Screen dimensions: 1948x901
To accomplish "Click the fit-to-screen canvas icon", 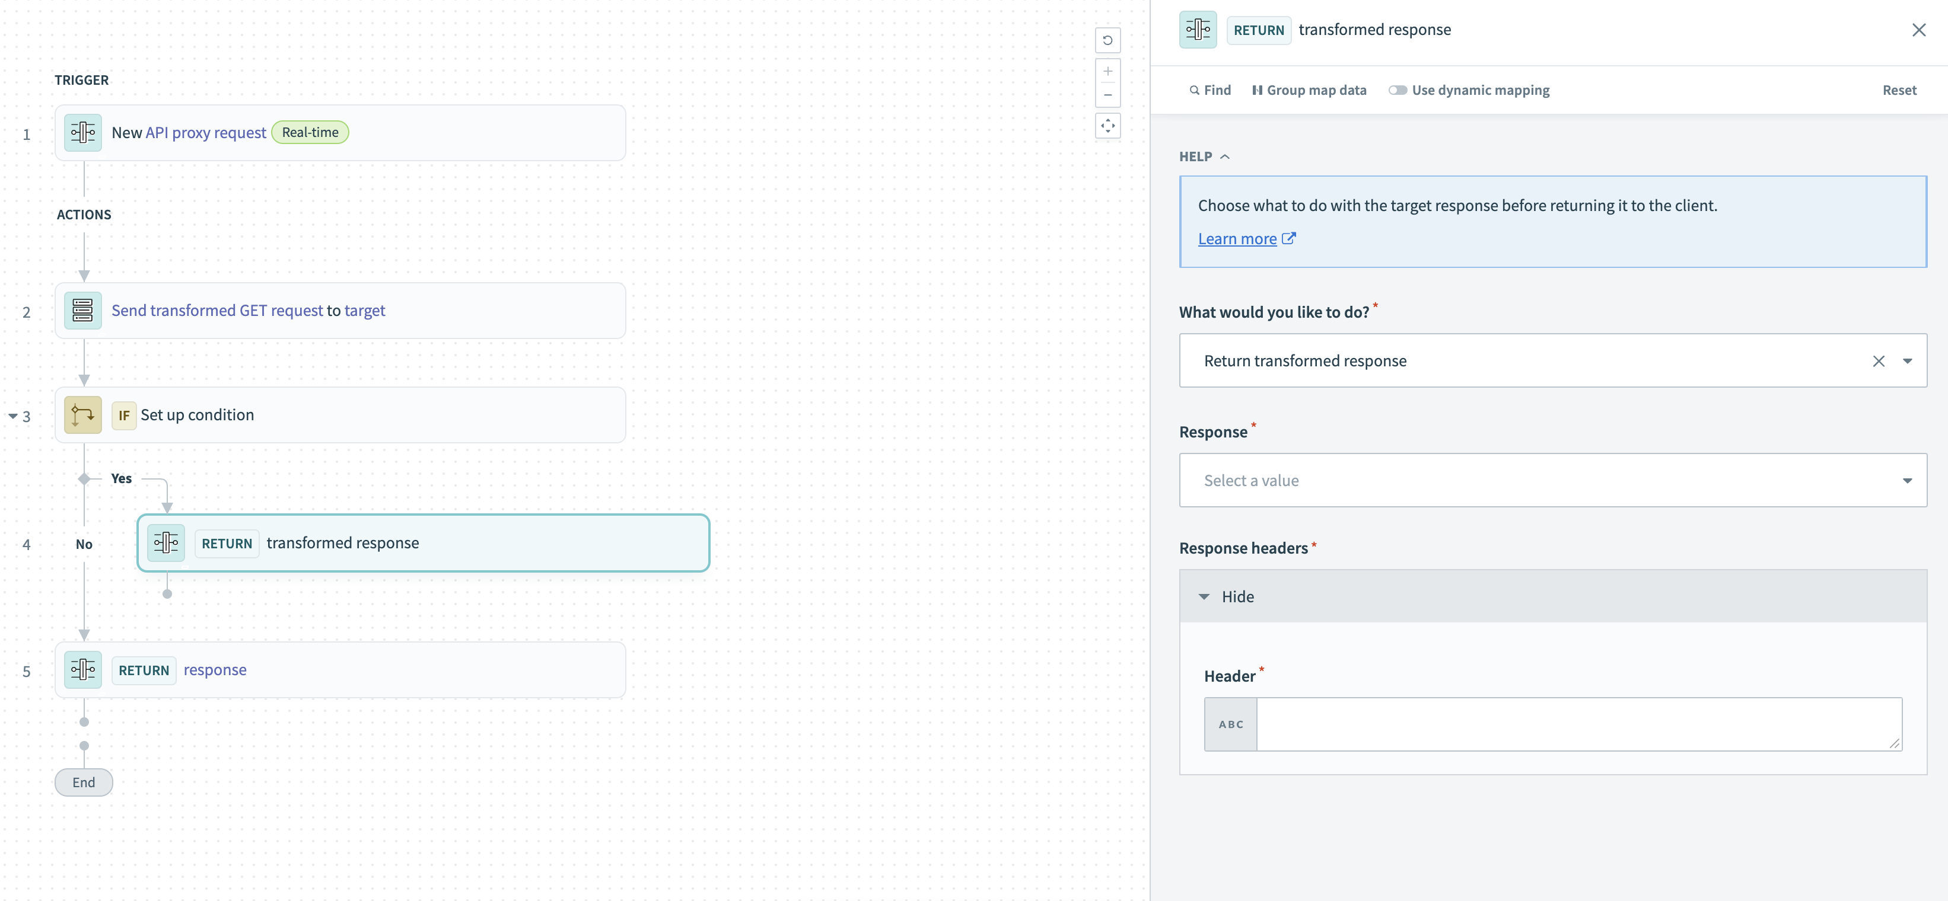I will [x=1107, y=126].
